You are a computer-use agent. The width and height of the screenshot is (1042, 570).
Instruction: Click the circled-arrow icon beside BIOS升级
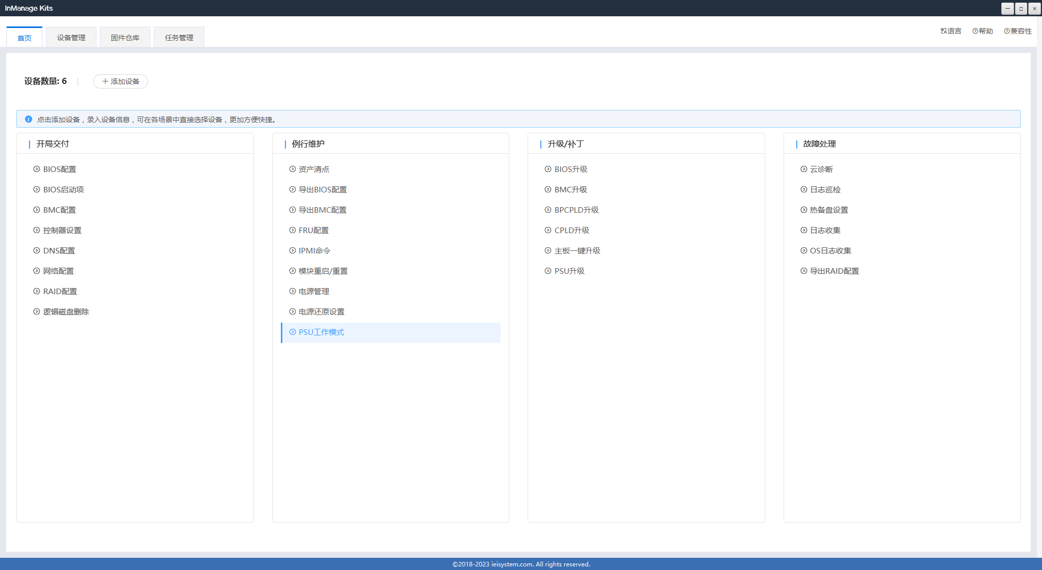coord(548,169)
